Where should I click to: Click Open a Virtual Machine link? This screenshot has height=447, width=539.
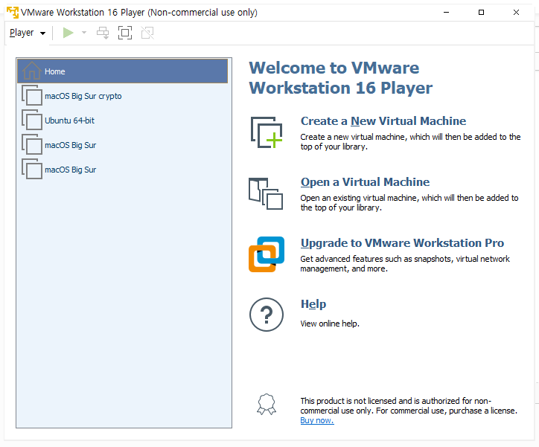click(365, 182)
